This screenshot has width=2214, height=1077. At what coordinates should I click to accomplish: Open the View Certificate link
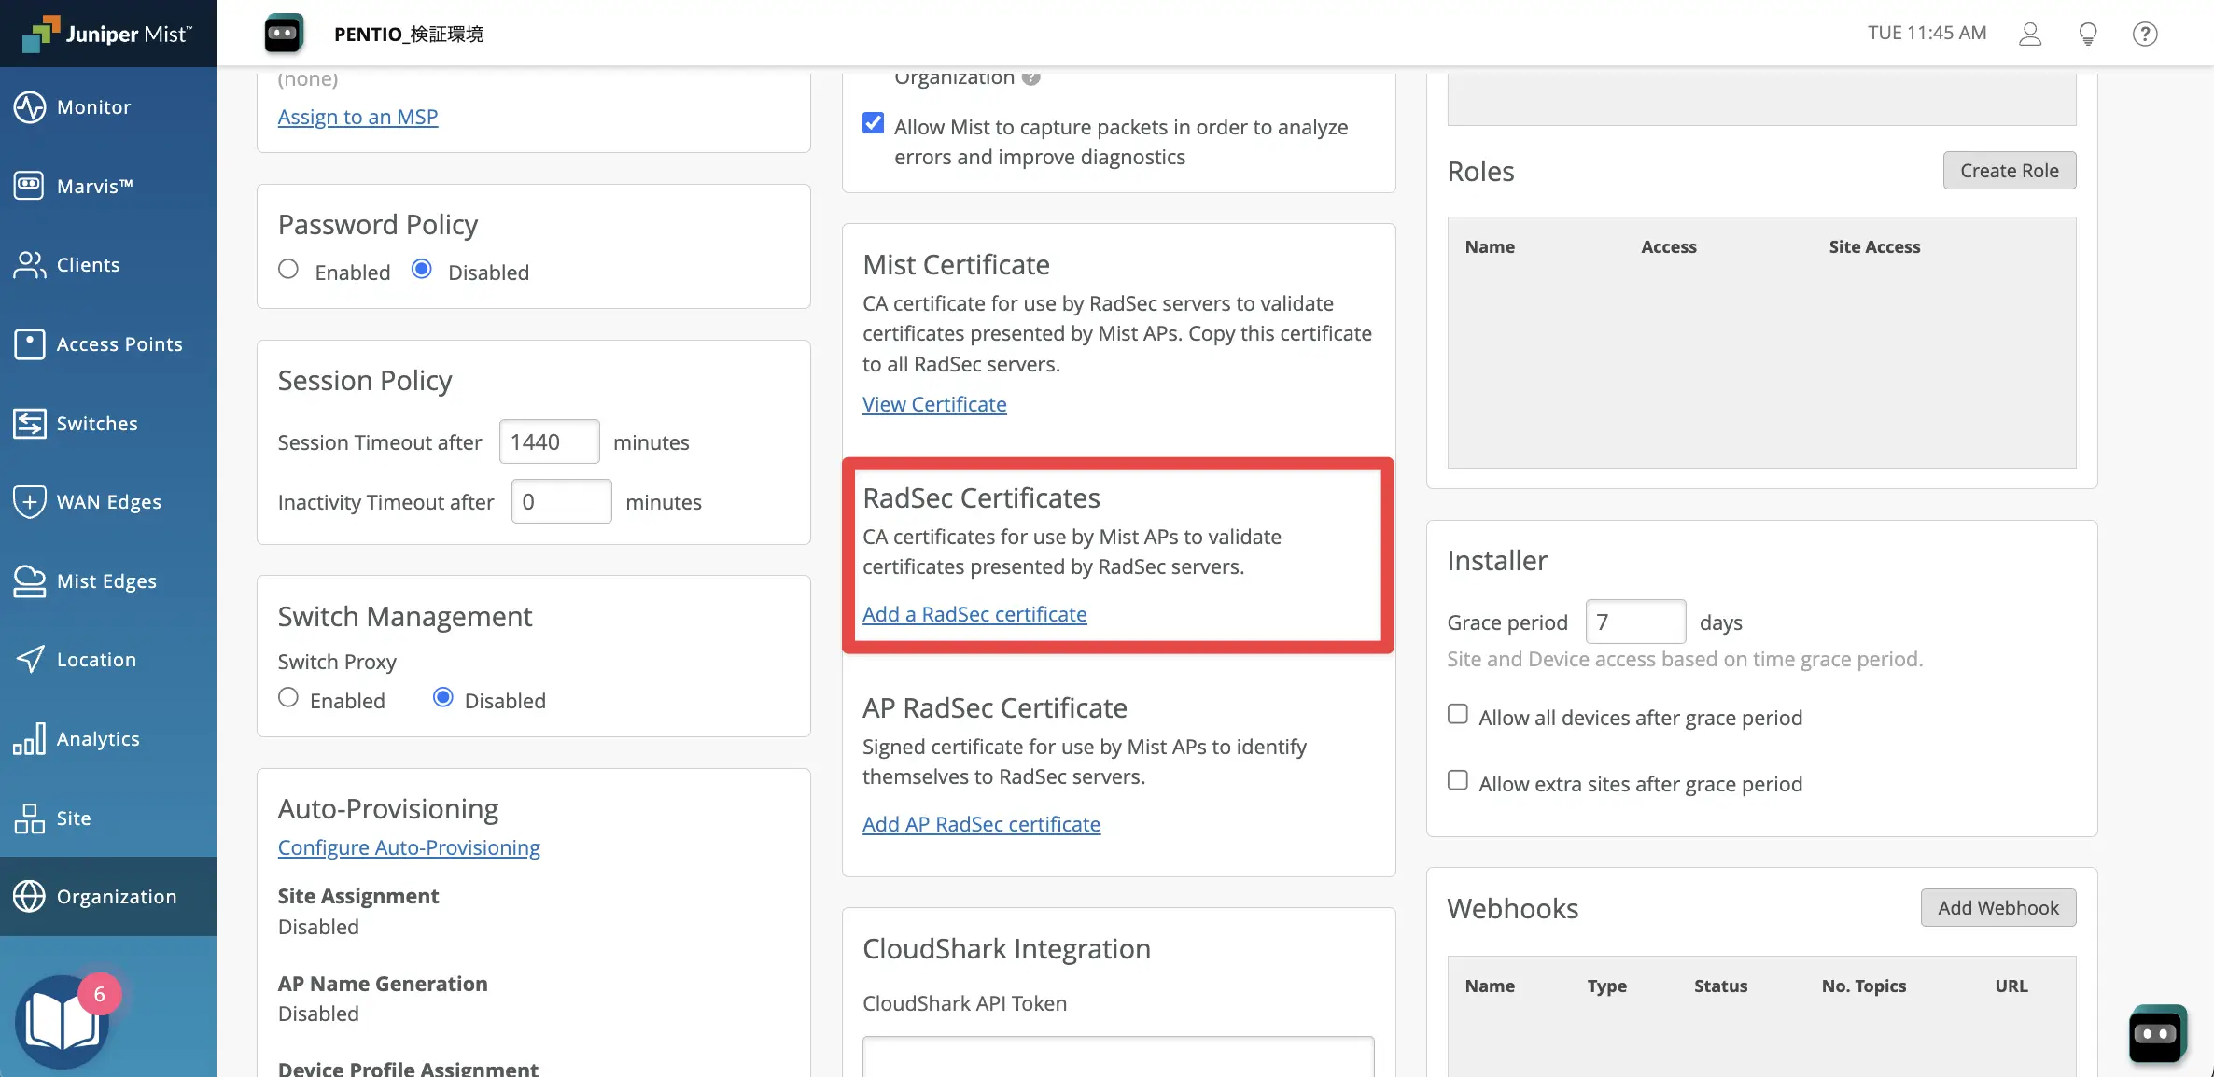point(934,404)
